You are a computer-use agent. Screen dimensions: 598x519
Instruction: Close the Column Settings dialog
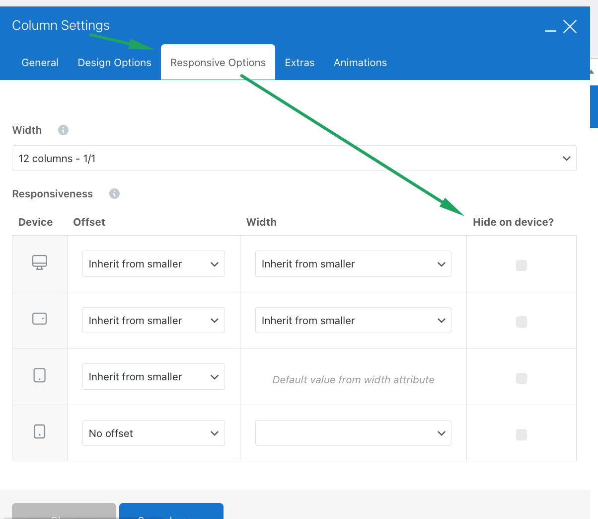click(x=570, y=26)
